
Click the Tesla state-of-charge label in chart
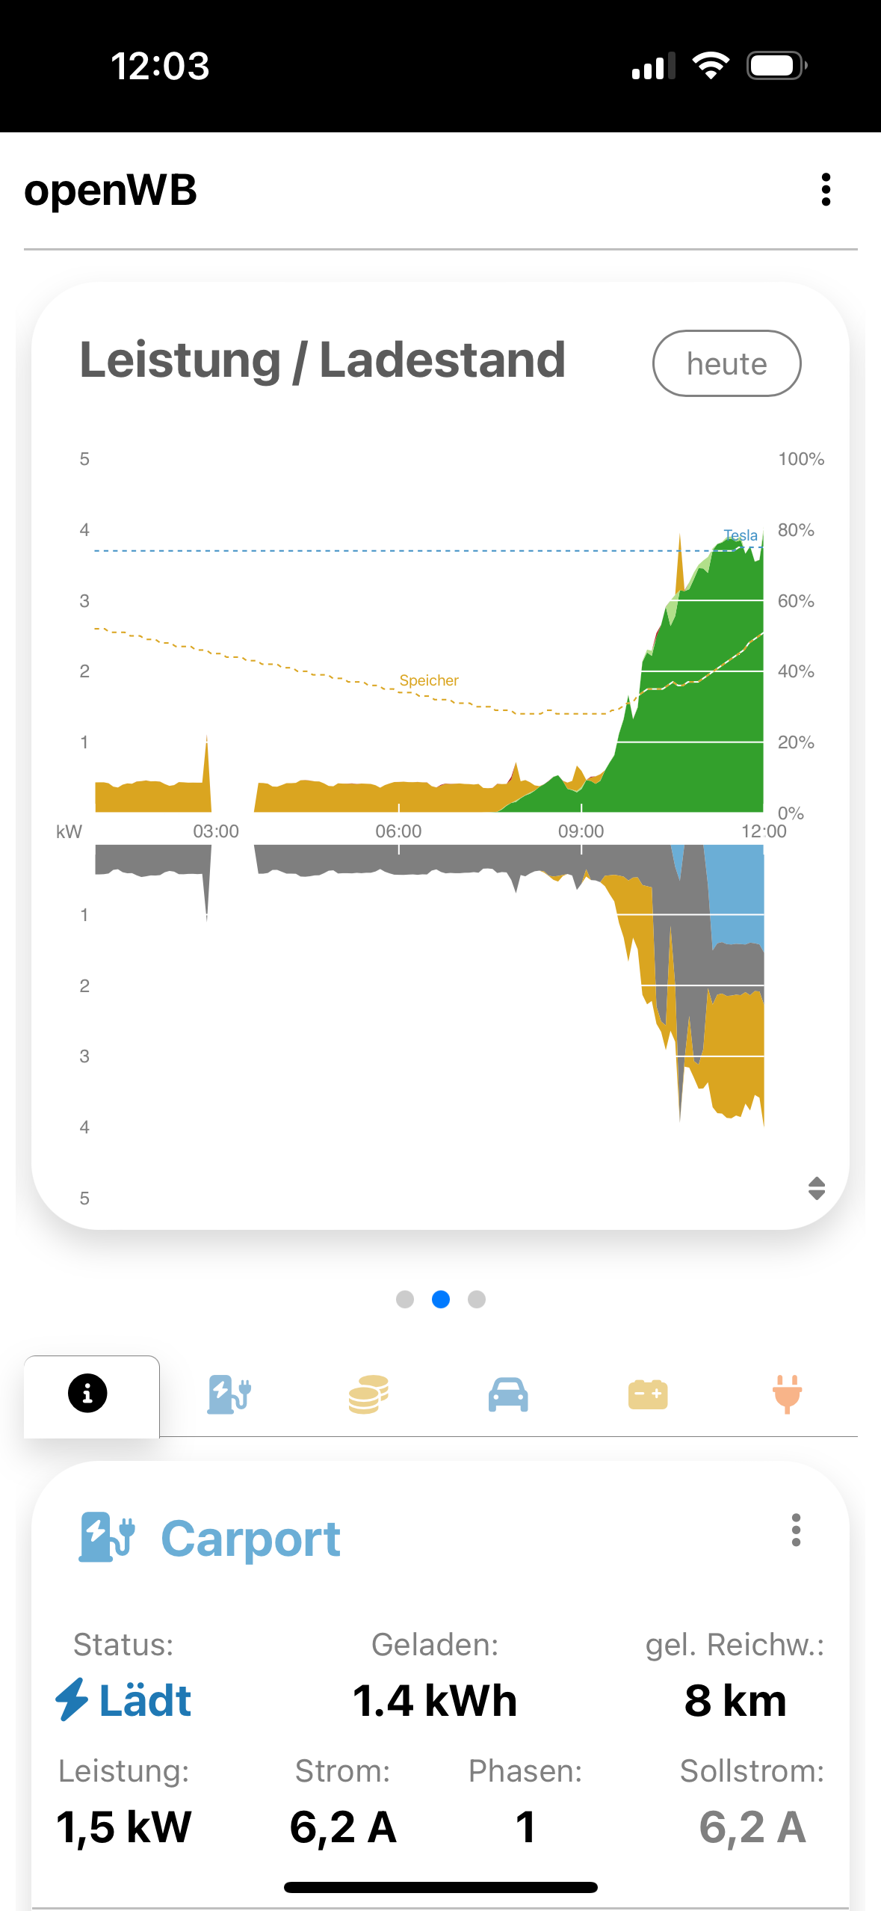pyautogui.click(x=741, y=535)
